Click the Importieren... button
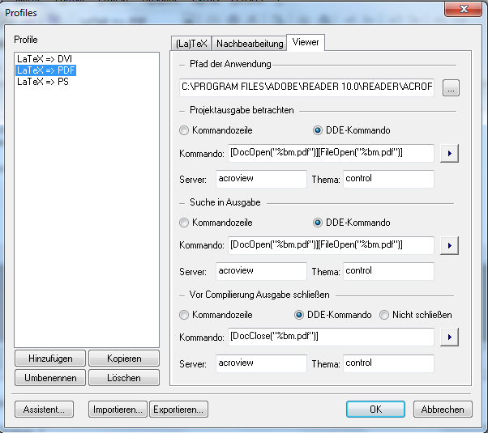488x433 pixels. point(118,410)
